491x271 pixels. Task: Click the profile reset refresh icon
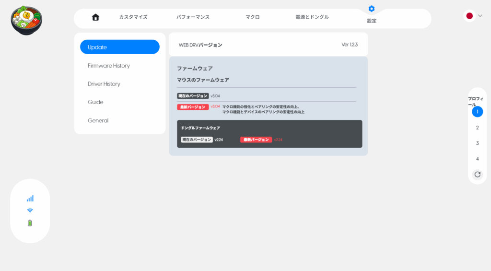point(477,175)
